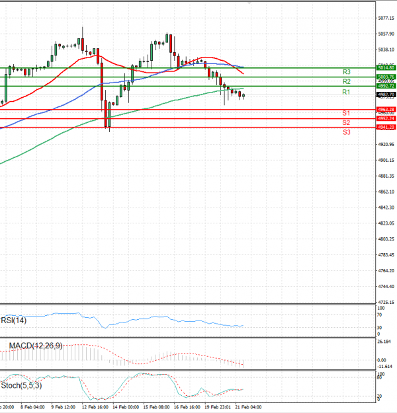Image resolution: width=397 pixels, height=413 pixels.
Task: Click the 19 Feb 23:01 time label
Action: [x=218, y=407]
